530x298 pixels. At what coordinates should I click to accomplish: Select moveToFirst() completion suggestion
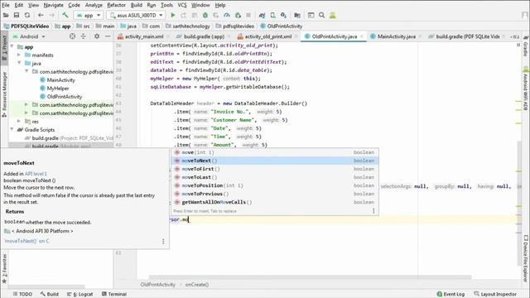tap(275, 169)
